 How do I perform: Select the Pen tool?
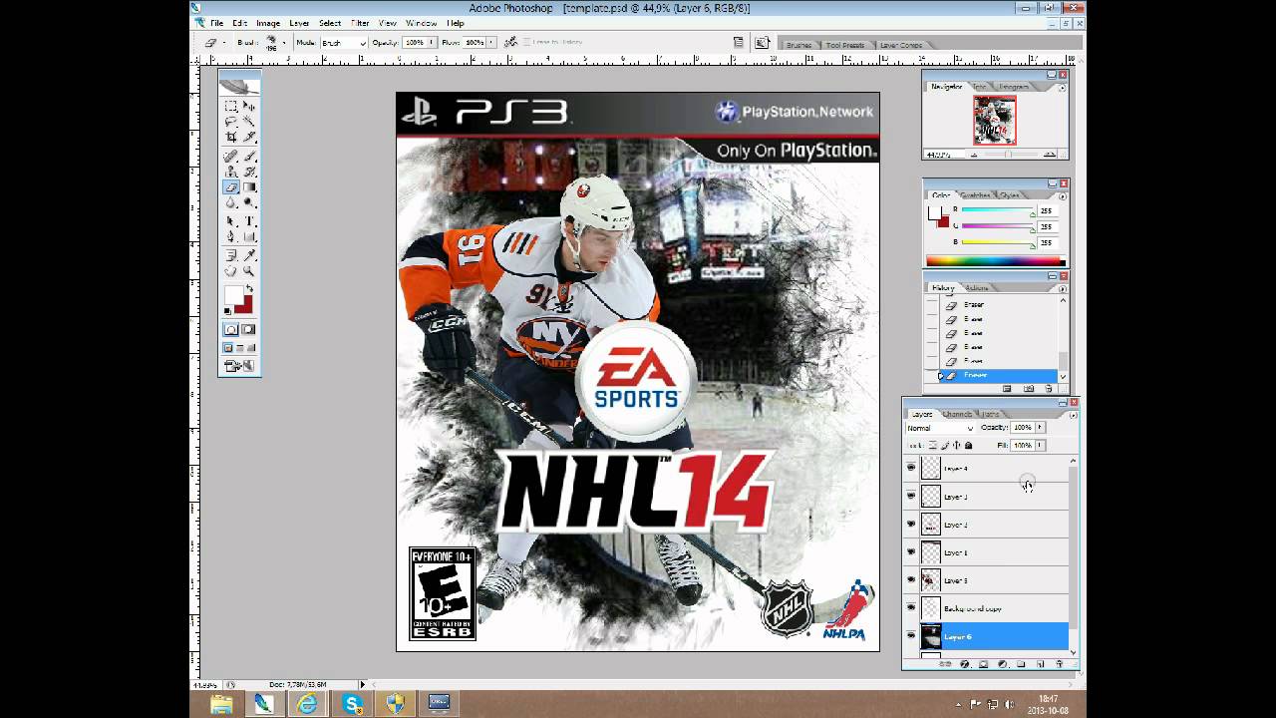(x=231, y=236)
